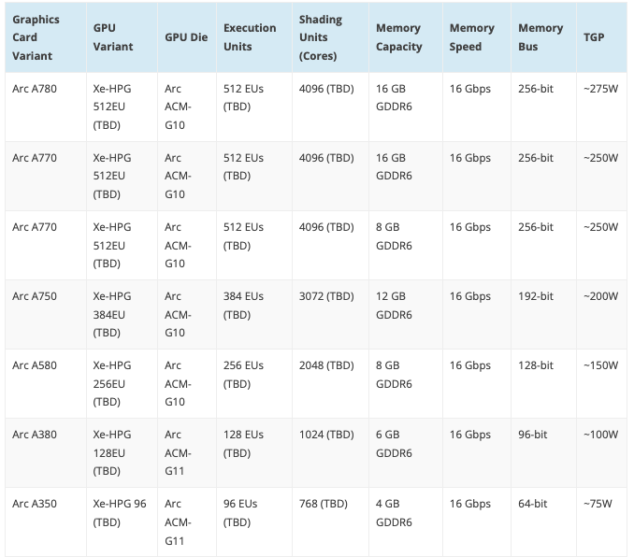Select the ~75W TGP value
This screenshot has width=634, height=557.
pyautogui.click(x=598, y=504)
